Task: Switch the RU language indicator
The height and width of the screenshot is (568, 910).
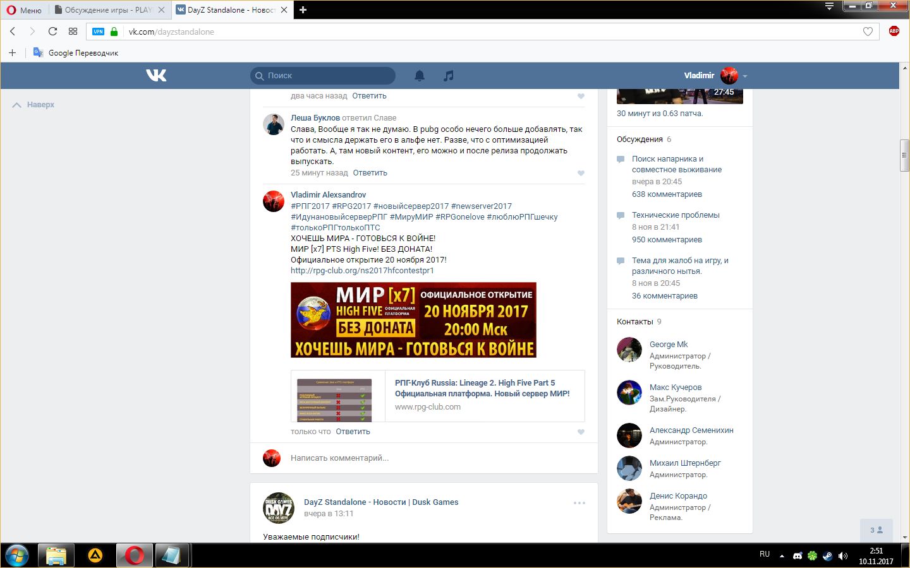Action: (765, 554)
